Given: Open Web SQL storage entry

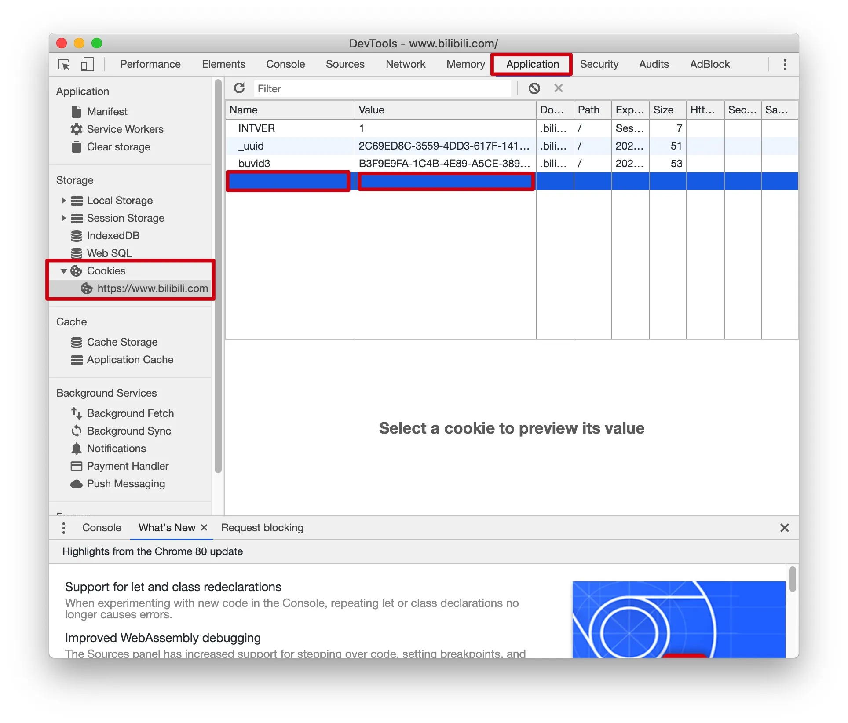Looking at the screenshot, I should tap(109, 253).
